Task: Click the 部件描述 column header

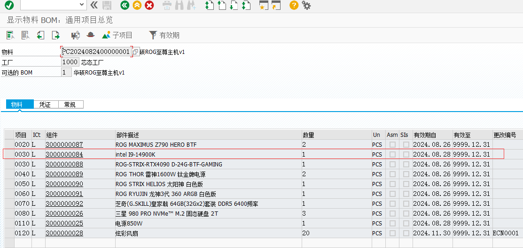Action: 209,135
